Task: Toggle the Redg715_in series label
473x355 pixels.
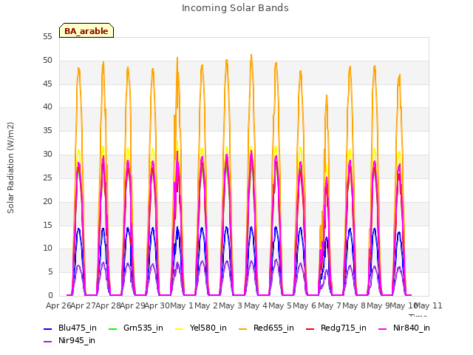Action: 344,328
